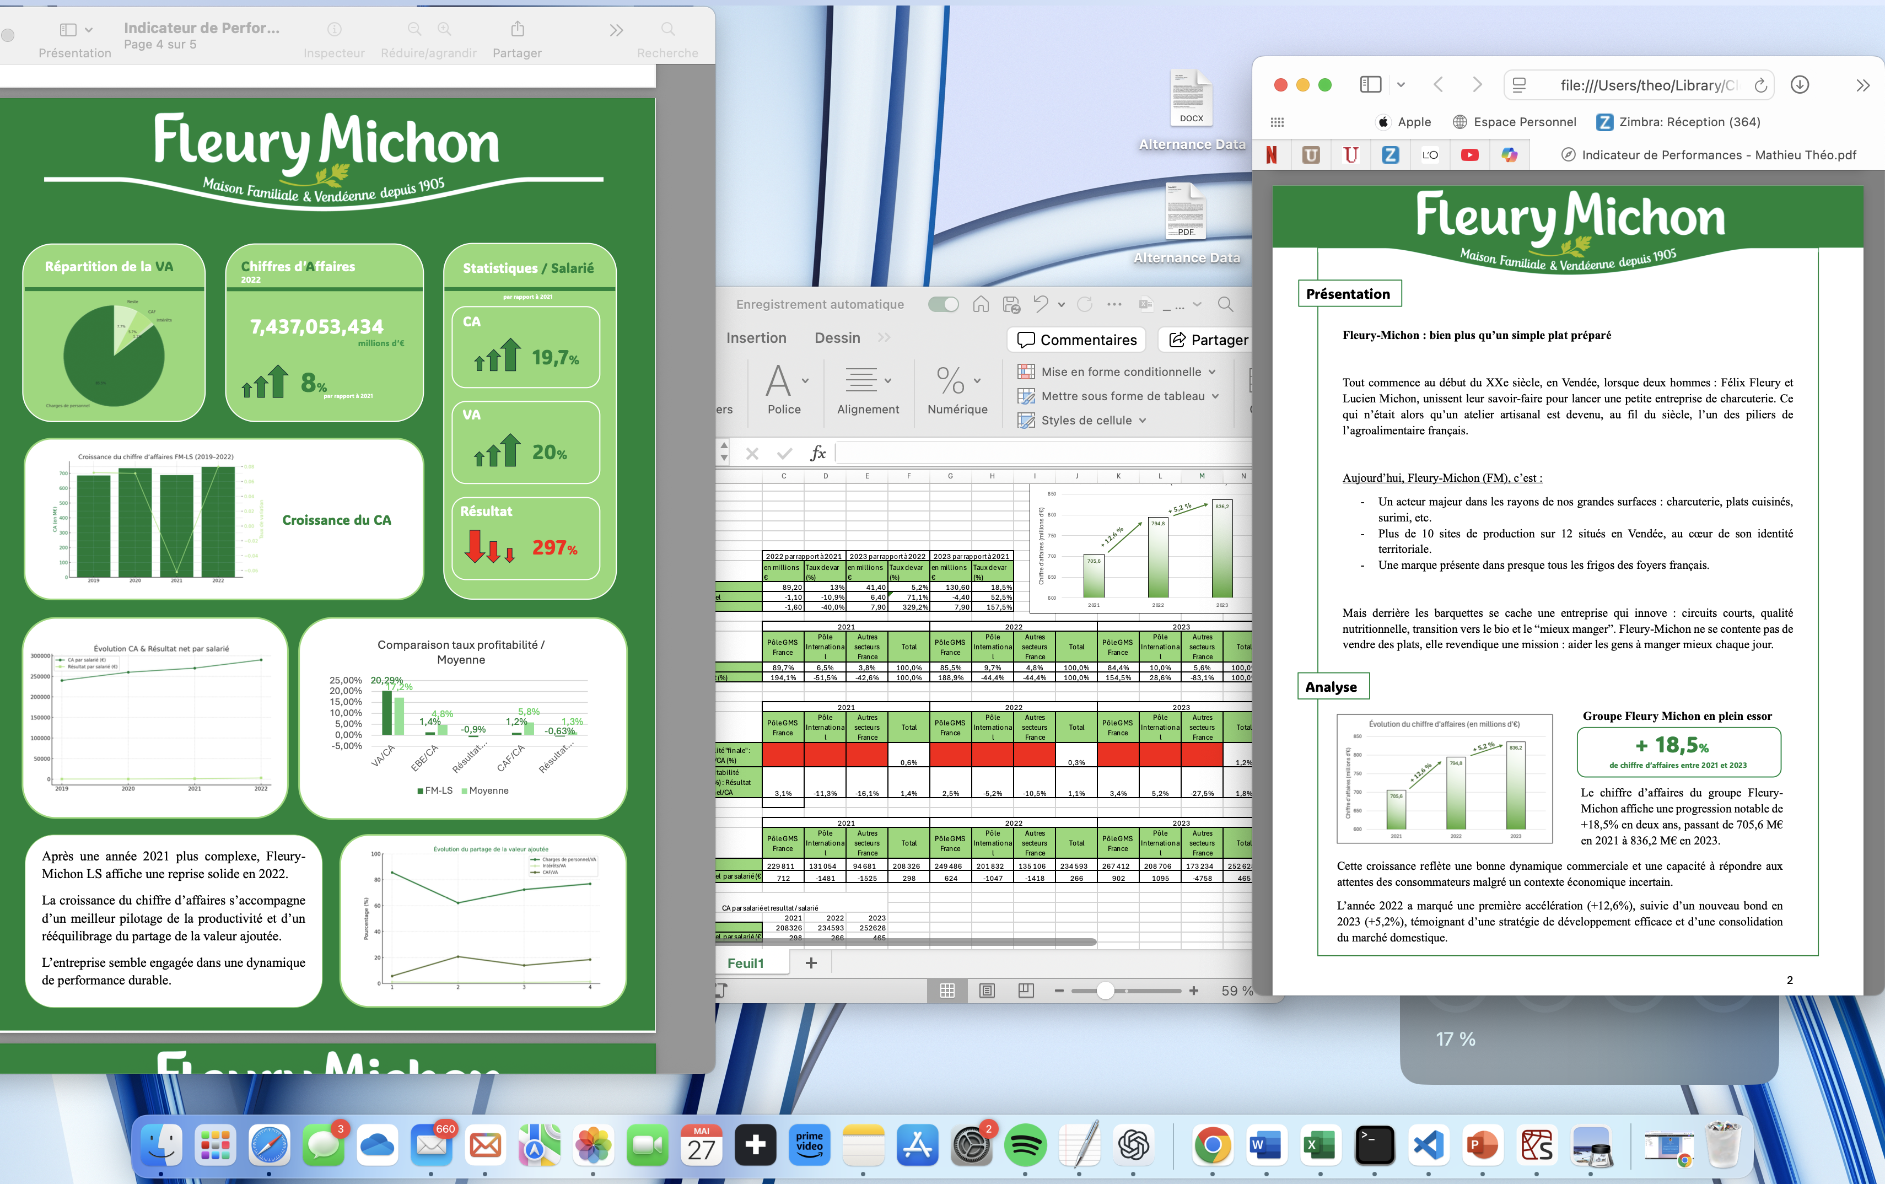The height and width of the screenshot is (1184, 1885).
Task: Open the Espace Personnel bookmark link
Action: (1514, 122)
